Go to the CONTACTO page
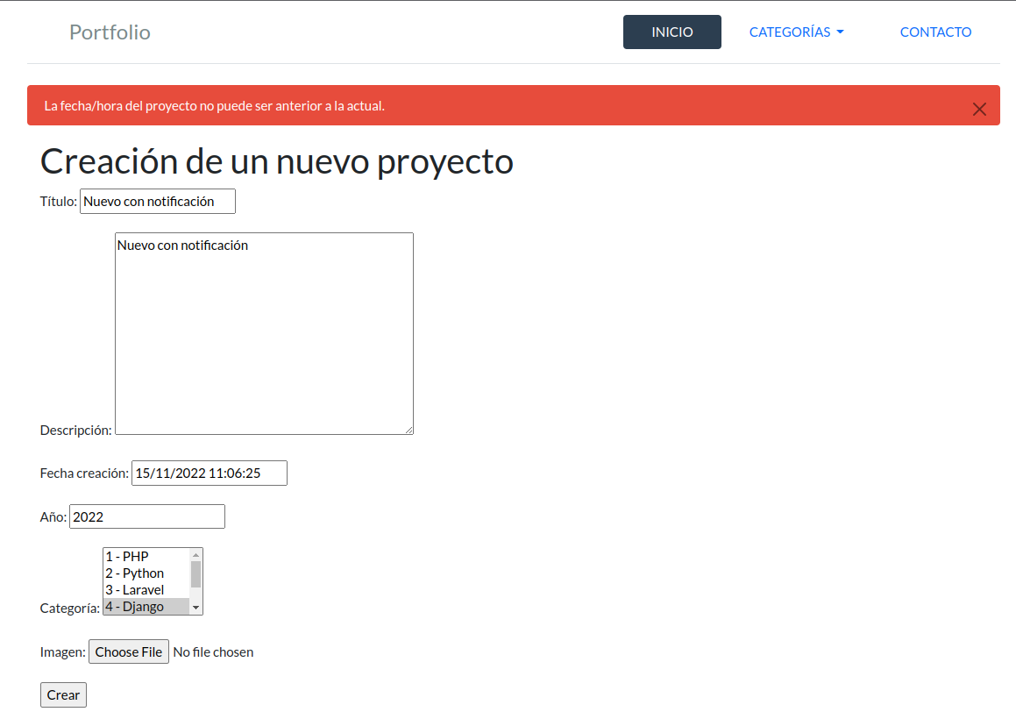This screenshot has width=1016, height=719. coord(935,32)
